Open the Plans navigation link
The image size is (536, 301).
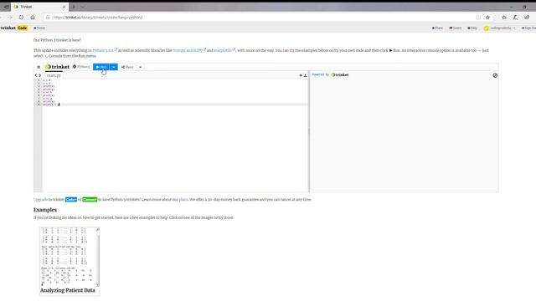click(437, 28)
